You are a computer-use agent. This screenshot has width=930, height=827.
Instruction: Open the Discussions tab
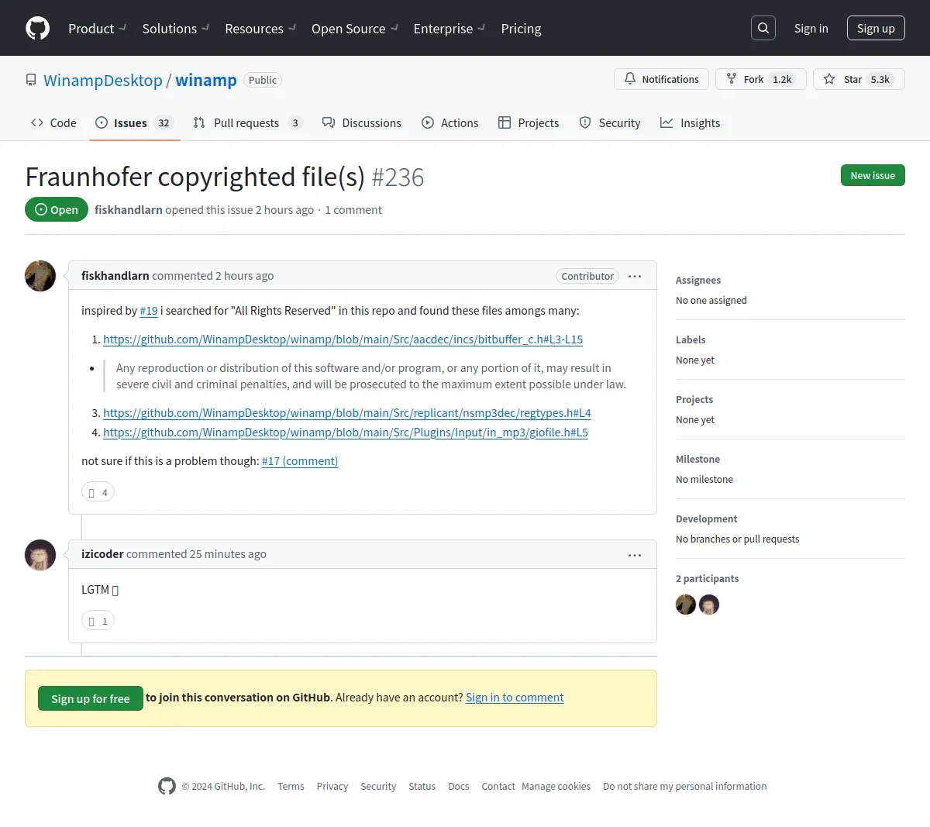(x=362, y=122)
